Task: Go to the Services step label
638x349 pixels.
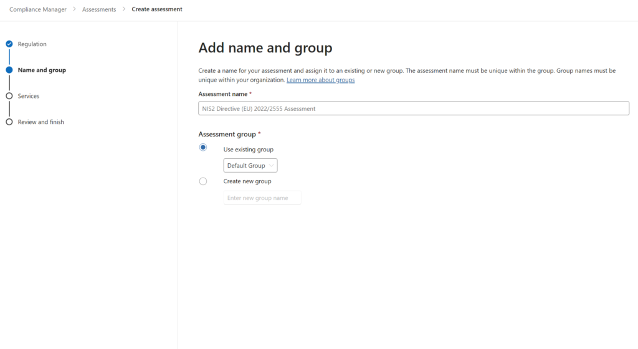Action: [x=29, y=96]
